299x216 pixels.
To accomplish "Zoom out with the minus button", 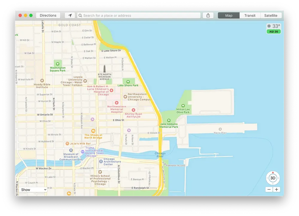I will pos(269,190).
